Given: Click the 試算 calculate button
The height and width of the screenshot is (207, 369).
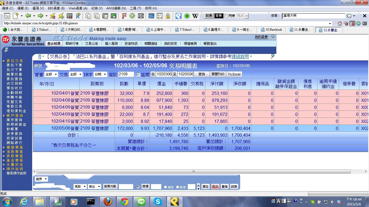Looking at the screenshot, I should 234,187.
